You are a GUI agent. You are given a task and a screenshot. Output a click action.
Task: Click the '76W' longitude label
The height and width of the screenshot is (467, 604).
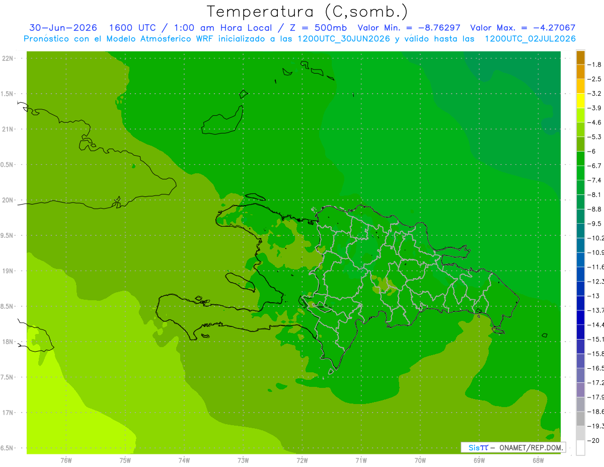66,460
